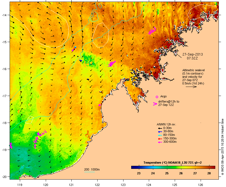Click the longitude label 119
The height and width of the screenshot is (187, 226).
pos(20,185)
